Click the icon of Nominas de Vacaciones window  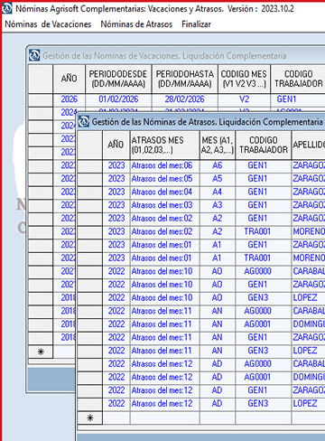(x=34, y=55)
